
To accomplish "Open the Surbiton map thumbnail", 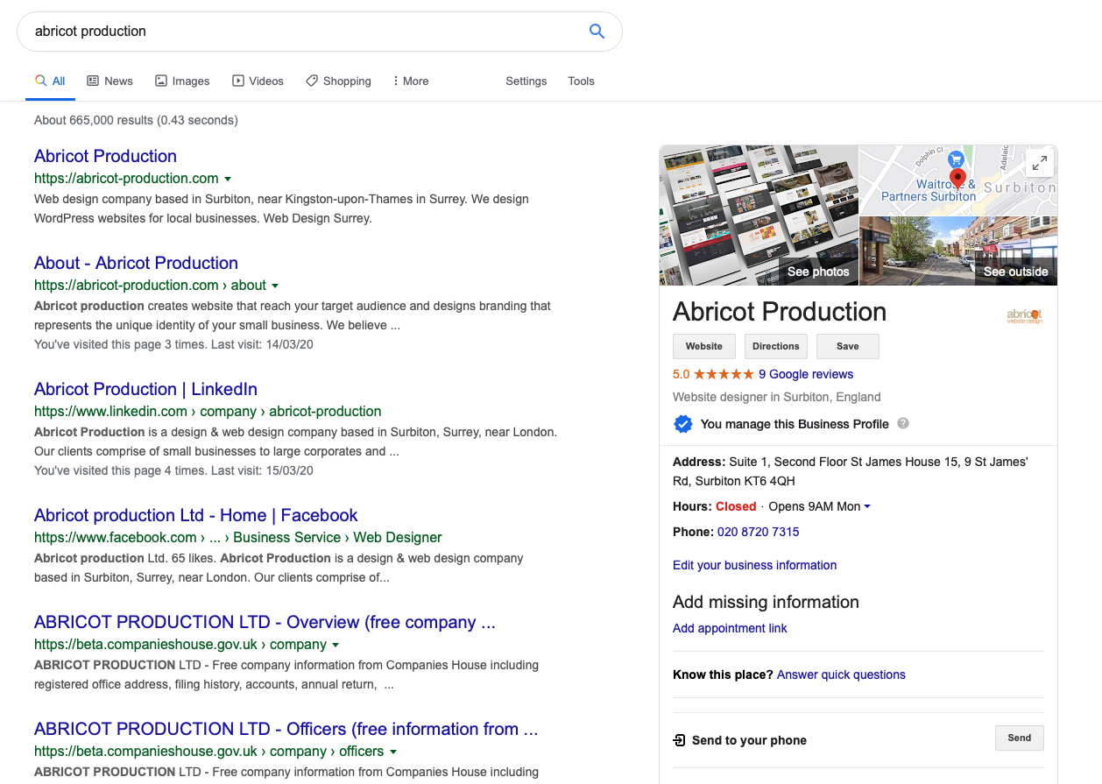I will tap(958, 180).
